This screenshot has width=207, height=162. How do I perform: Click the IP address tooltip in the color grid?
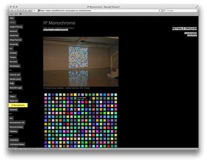[82, 98]
